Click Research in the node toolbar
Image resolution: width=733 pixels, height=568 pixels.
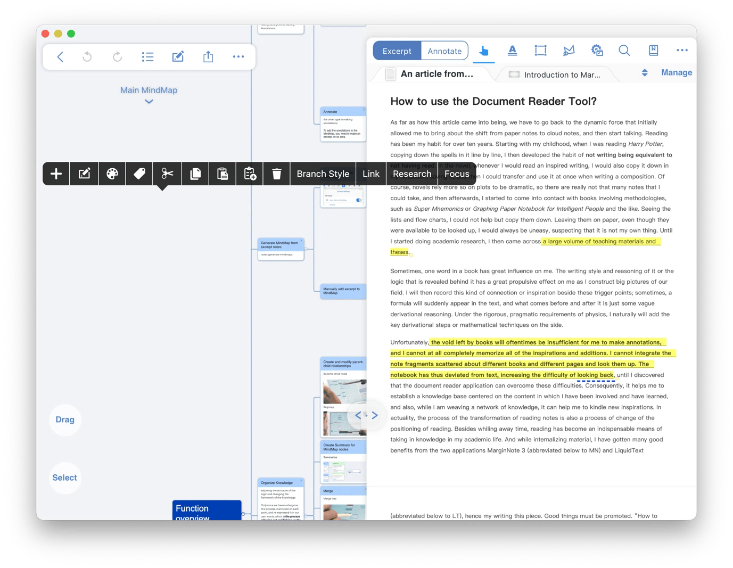click(x=412, y=174)
